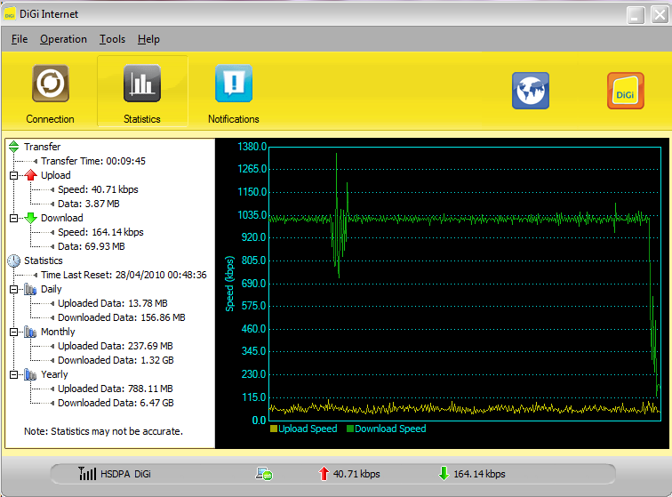Image resolution: width=672 pixels, height=497 pixels.
Task: Open the Operation menu
Action: point(63,39)
